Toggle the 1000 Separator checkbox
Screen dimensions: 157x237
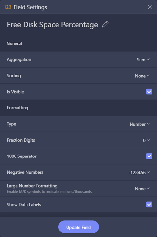tap(149, 156)
